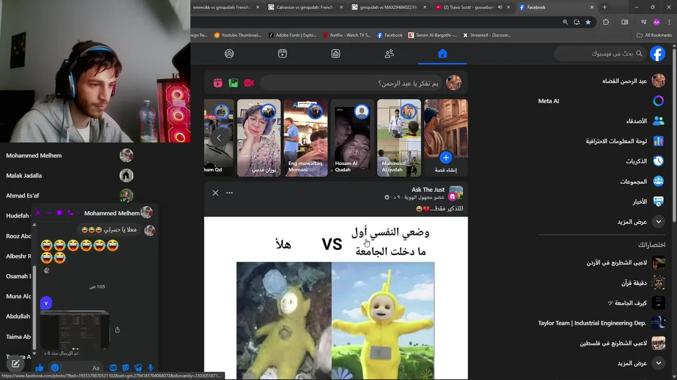Open the Friends tab in the top navigation
Viewport: 677px width, 380px height.
389,53
